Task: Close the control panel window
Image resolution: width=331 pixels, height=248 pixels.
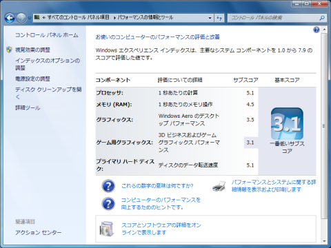Action: pyautogui.click(x=319, y=3)
